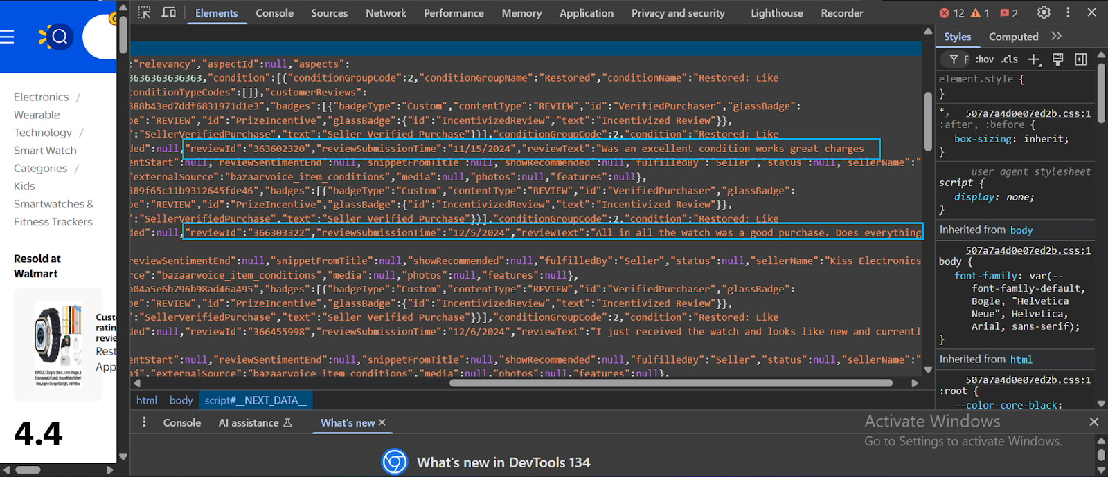This screenshot has height=477, width=1108.
Task: Select the drawer Console tab
Action: click(181, 422)
